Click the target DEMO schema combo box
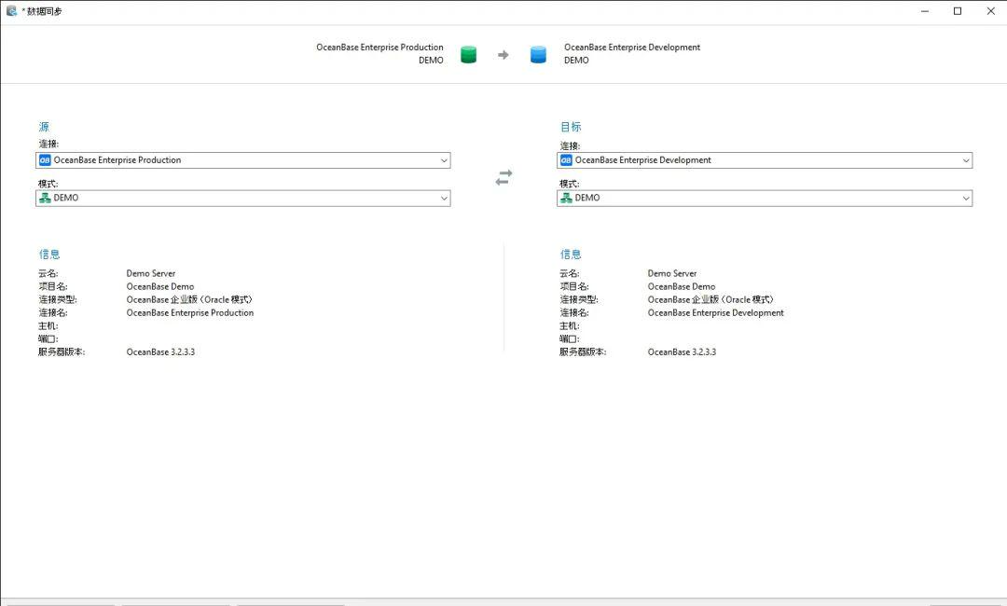This screenshot has height=606, width=1007. (765, 199)
